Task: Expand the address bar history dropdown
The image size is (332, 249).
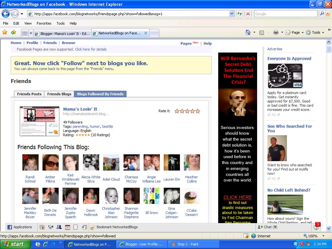Action: coord(231,14)
